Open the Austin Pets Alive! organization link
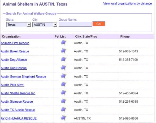Screen dimensions: 156x123 [12, 85]
